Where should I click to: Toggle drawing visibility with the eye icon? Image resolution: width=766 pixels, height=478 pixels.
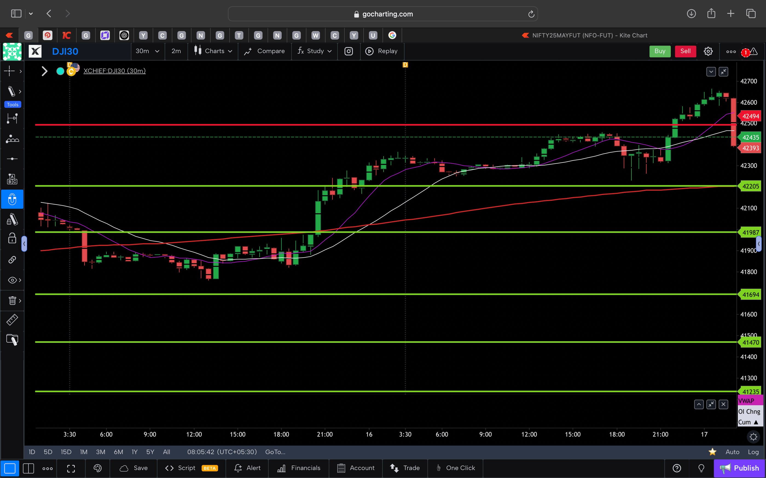pyautogui.click(x=11, y=280)
